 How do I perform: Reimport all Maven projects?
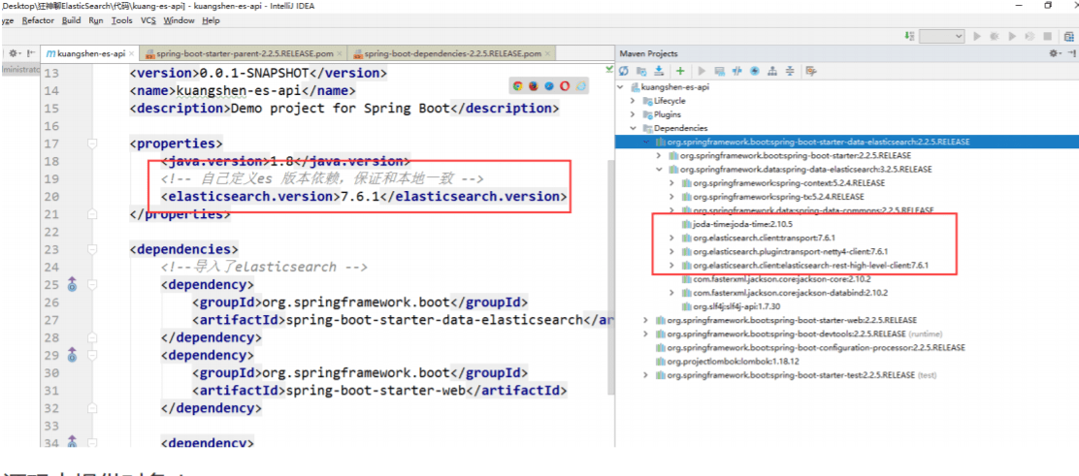tap(624, 71)
